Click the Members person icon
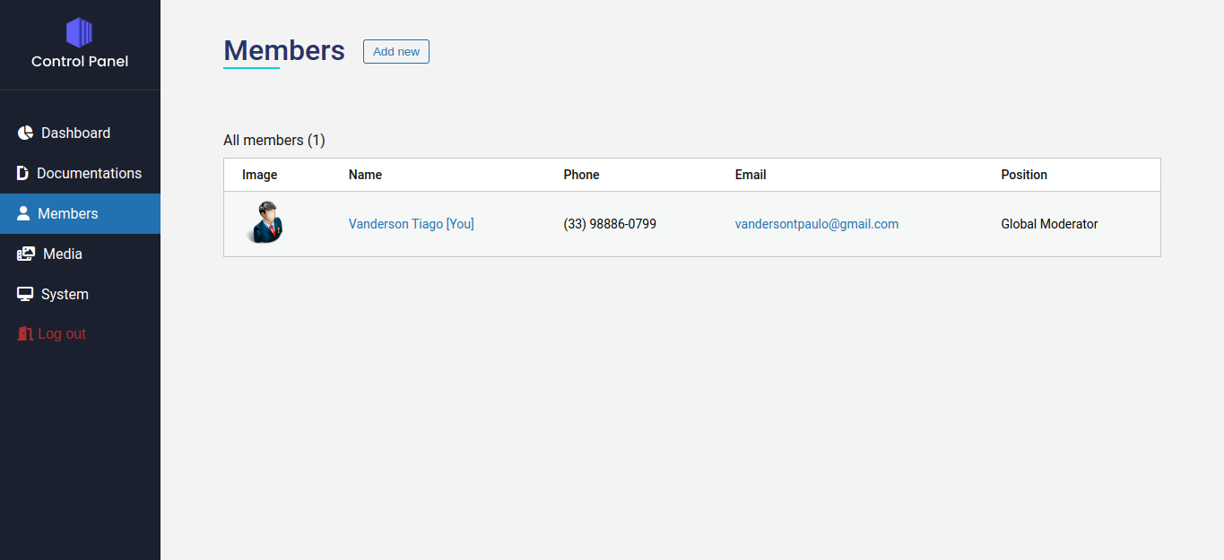Viewport: 1224px width, 560px height. coord(23,213)
